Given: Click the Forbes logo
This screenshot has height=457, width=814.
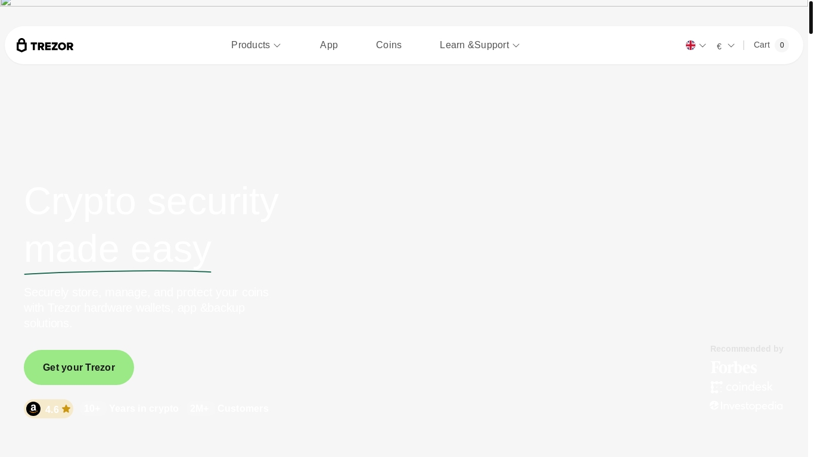Looking at the screenshot, I should [734, 367].
